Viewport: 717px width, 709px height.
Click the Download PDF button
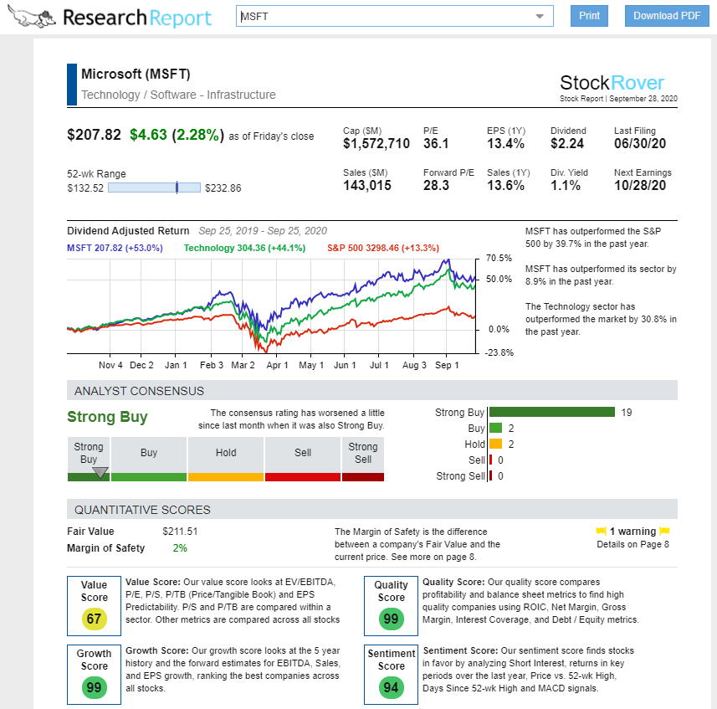[666, 15]
